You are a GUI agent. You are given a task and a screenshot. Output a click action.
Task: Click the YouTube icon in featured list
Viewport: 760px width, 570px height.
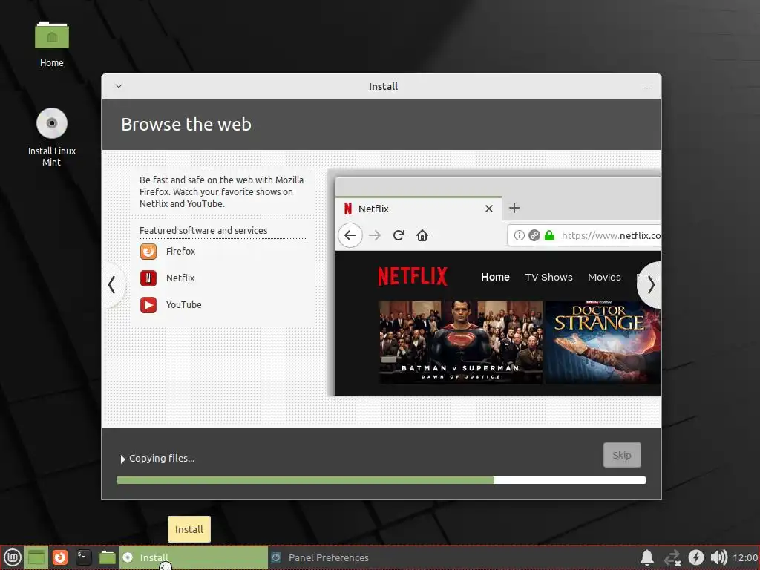[148, 305]
